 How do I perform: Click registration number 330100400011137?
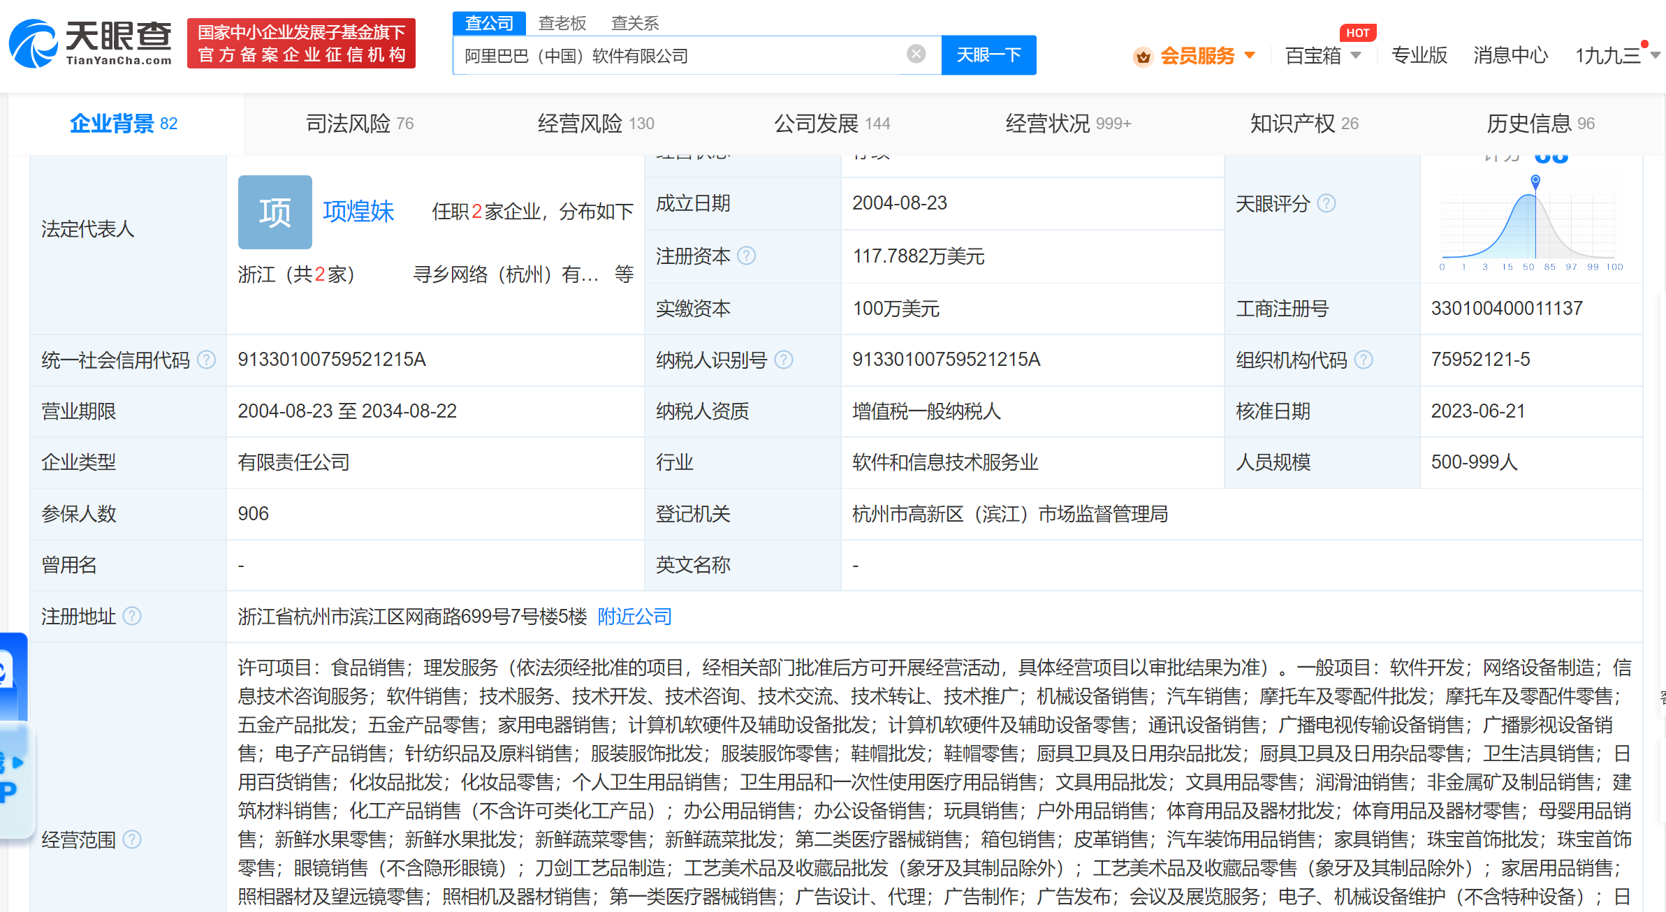click(1507, 308)
